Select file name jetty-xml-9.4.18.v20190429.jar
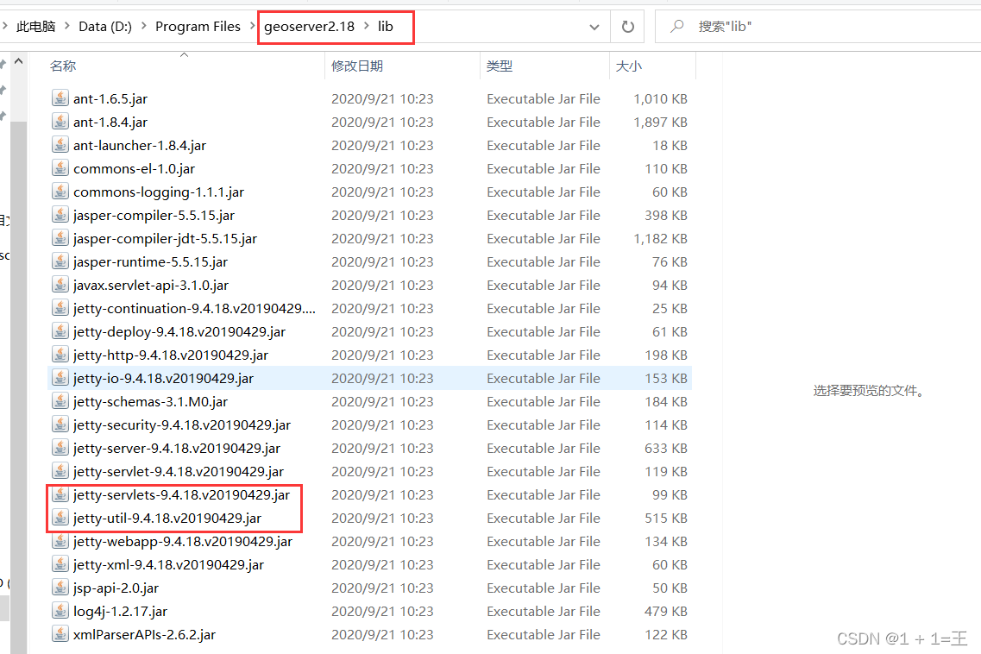Image resolution: width=981 pixels, height=654 pixels. 168,564
